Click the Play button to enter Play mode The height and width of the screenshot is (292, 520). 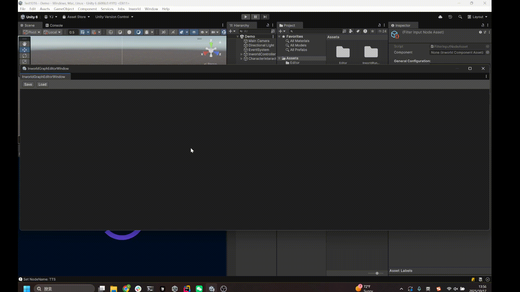(x=246, y=17)
